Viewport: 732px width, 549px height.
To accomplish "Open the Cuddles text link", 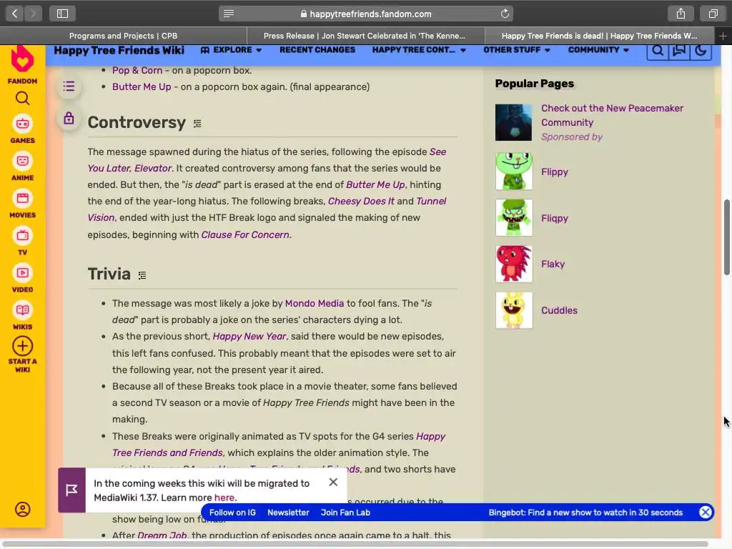I will 559,310.
